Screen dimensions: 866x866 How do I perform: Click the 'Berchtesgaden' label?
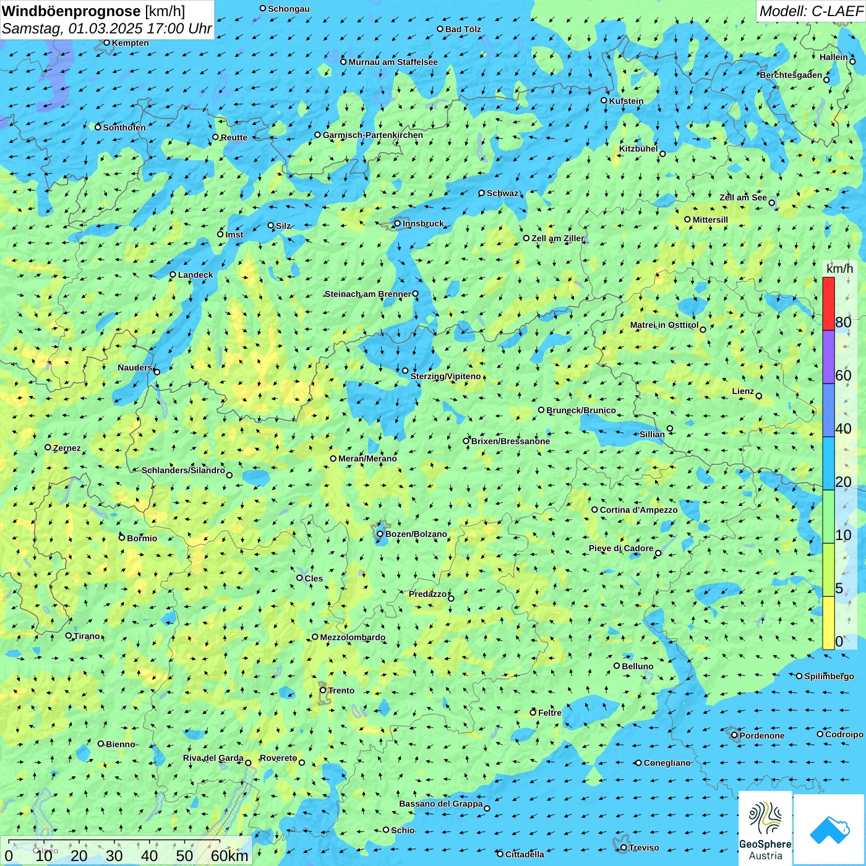[x=791, y=75]
